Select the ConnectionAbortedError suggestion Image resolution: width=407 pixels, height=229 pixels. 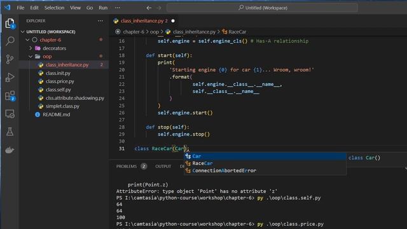(265, 170)
